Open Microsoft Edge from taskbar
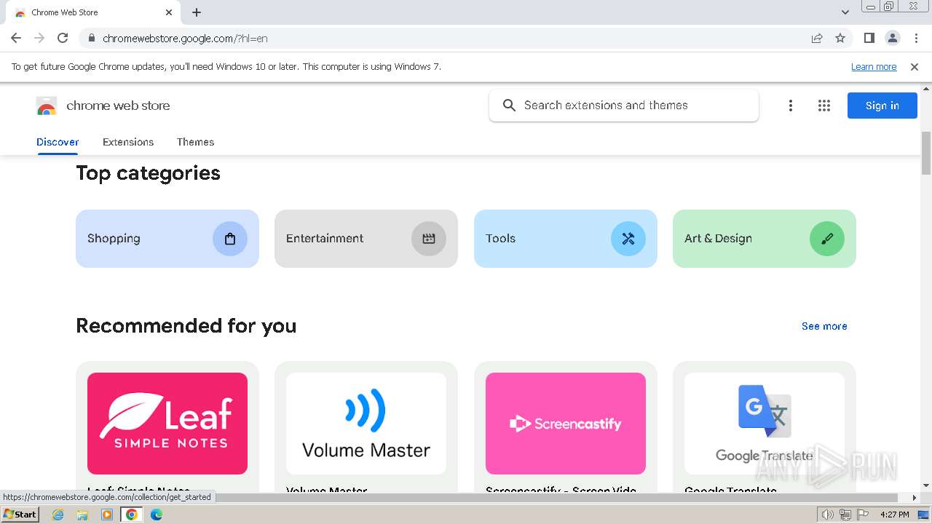This screenshot has height=524, width=932. 156,515
